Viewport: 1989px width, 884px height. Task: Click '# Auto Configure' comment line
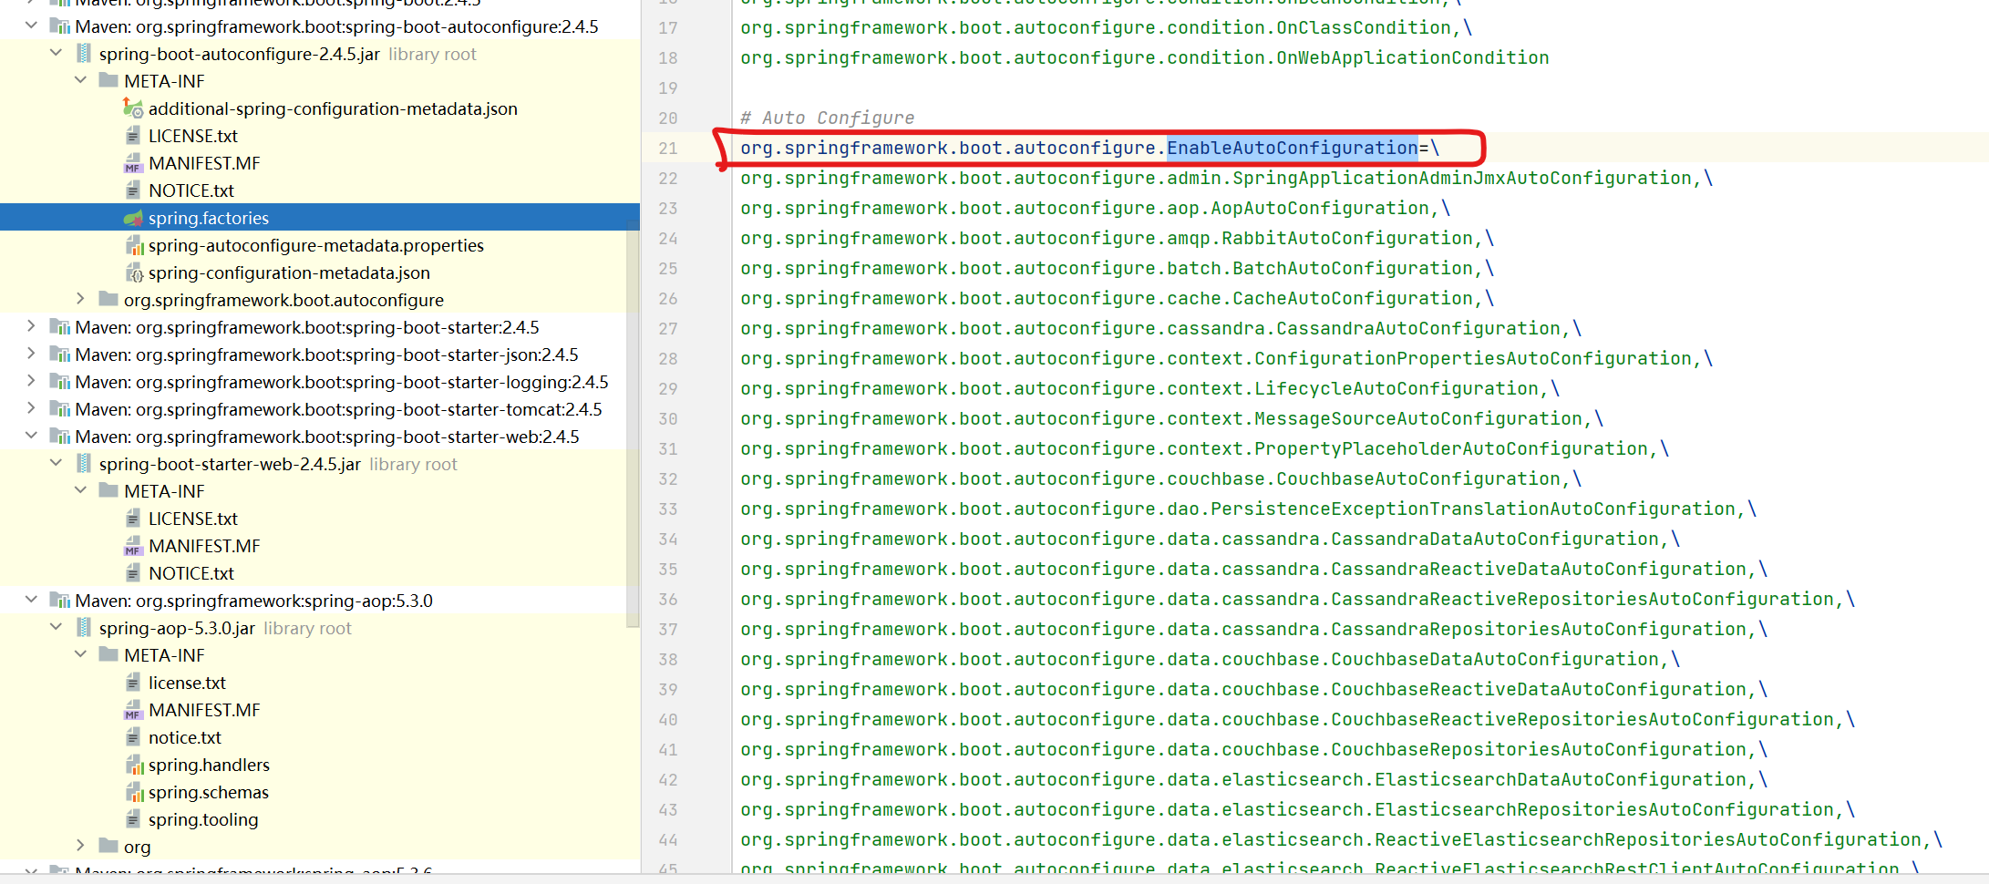click(827, 118)
